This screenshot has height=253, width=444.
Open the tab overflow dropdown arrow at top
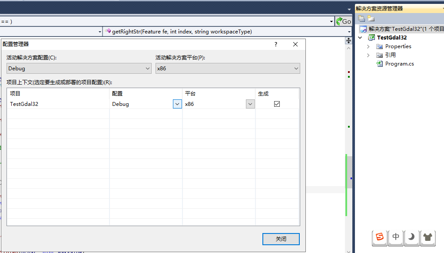click(349, 10)
